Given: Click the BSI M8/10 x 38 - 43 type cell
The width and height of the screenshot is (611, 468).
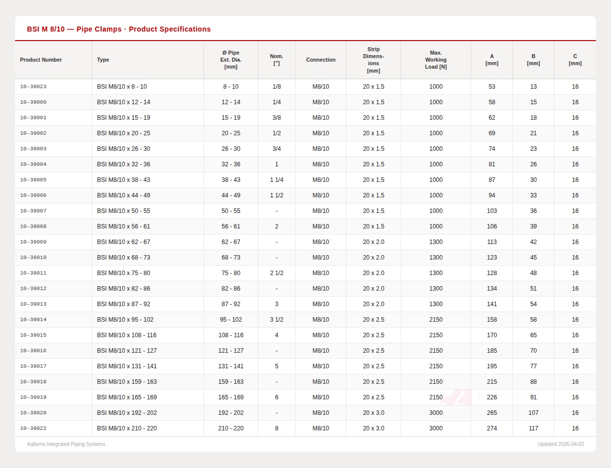Looking at the screenshot, I should click(124, 180).
